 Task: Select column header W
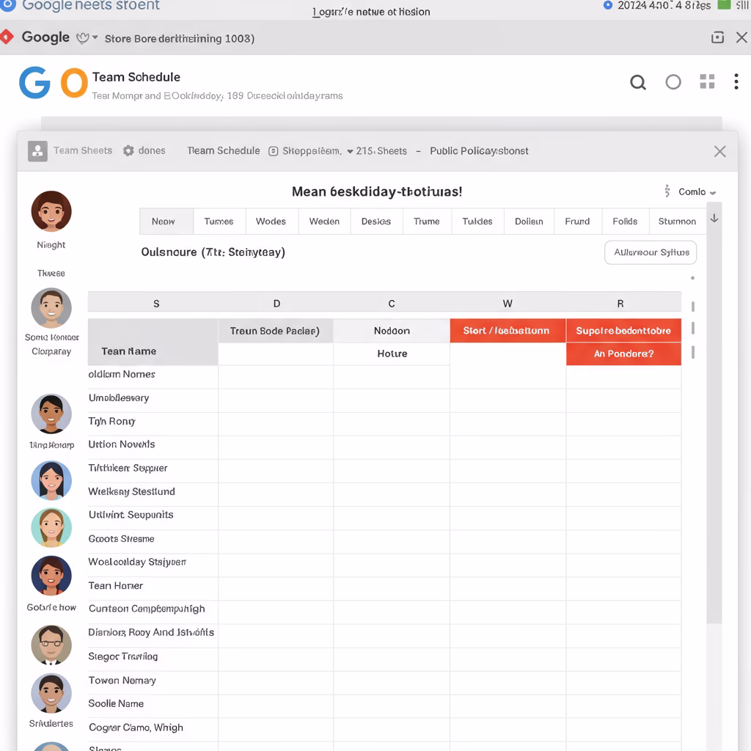[x=508, y=304]
